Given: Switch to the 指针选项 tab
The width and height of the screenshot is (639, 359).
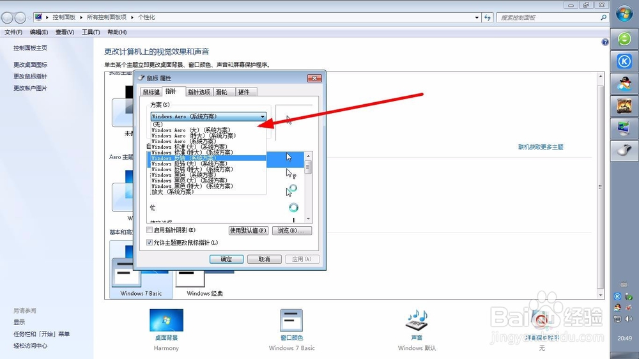Looking at the screenshot, I should tap(199, 92).
